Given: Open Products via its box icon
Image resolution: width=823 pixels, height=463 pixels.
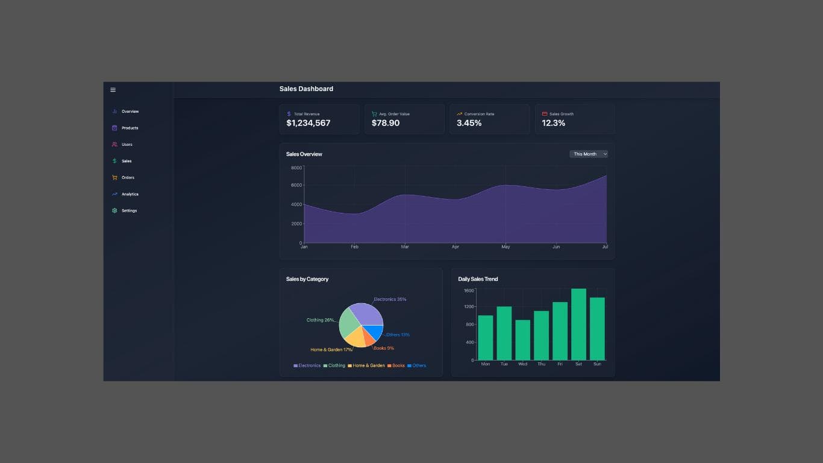Looking at the screenshot, I should pyautogui.click(x=114, y=128).
